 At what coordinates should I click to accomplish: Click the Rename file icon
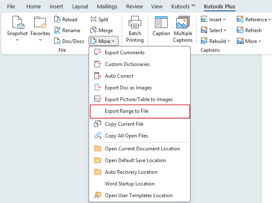(57, 30)
